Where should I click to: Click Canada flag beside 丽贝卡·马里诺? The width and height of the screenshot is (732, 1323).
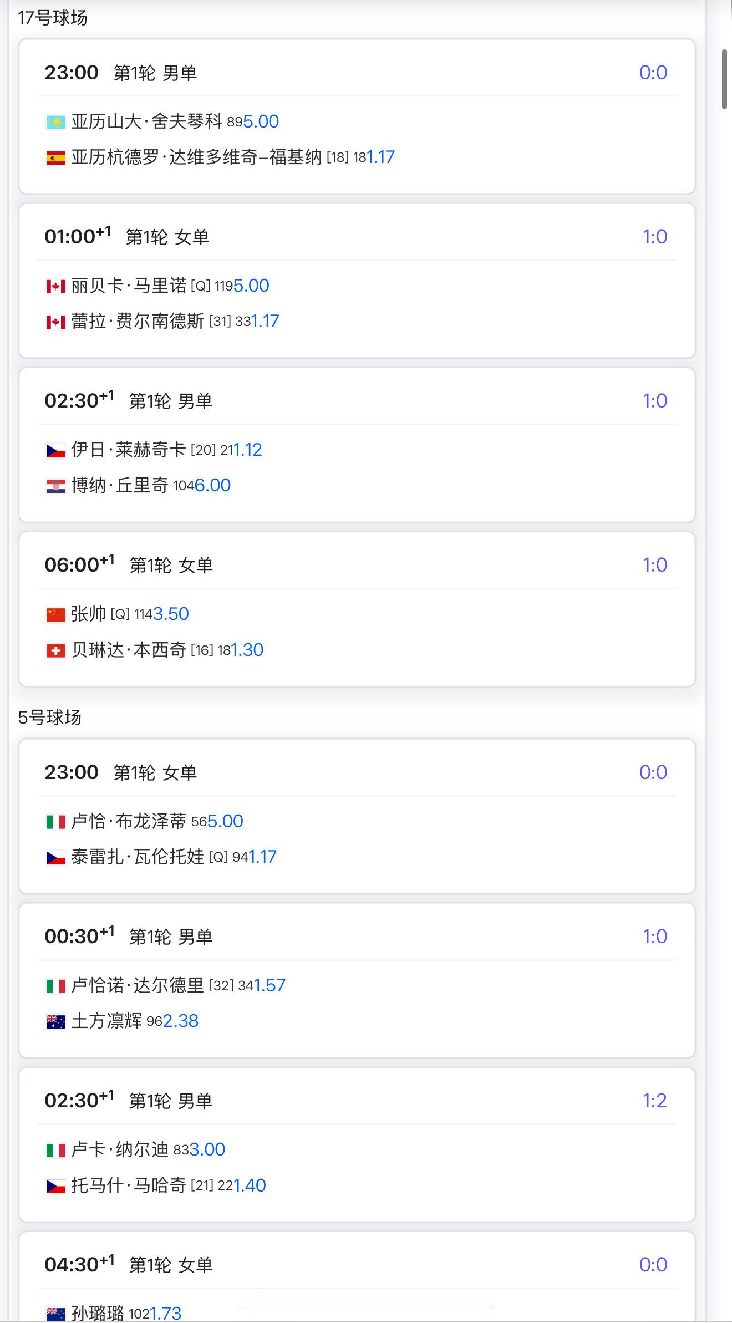coord(55,286)
